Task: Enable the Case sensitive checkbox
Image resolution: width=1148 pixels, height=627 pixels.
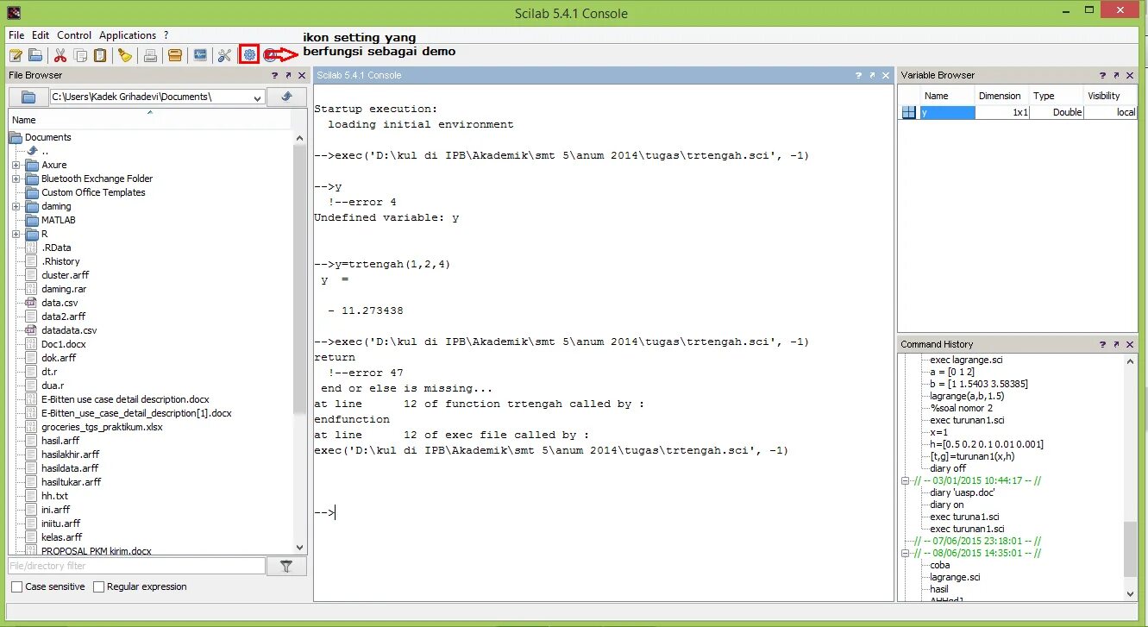Action: click(17, 586)
